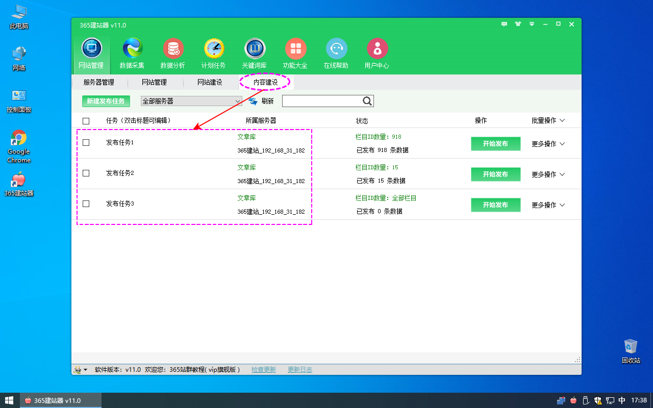Screen dimensions: 653x408
Task: Click 栏目ID数量：918 status text
Action: click(379, 137)
